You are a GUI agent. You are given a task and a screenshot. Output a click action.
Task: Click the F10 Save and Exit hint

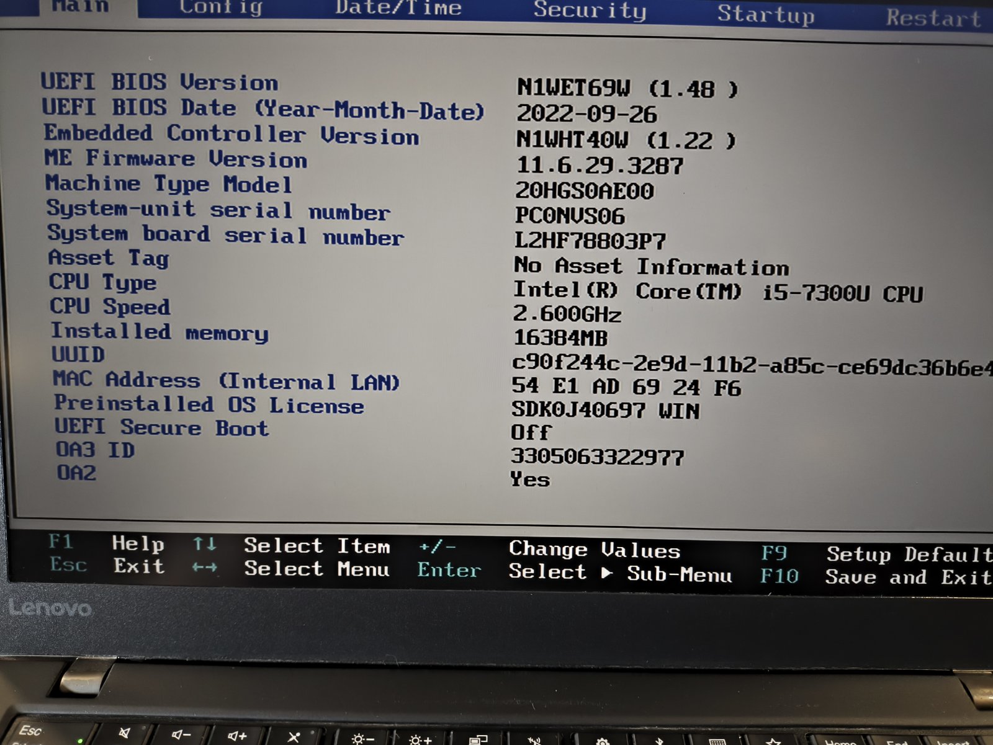click(876, 577)
